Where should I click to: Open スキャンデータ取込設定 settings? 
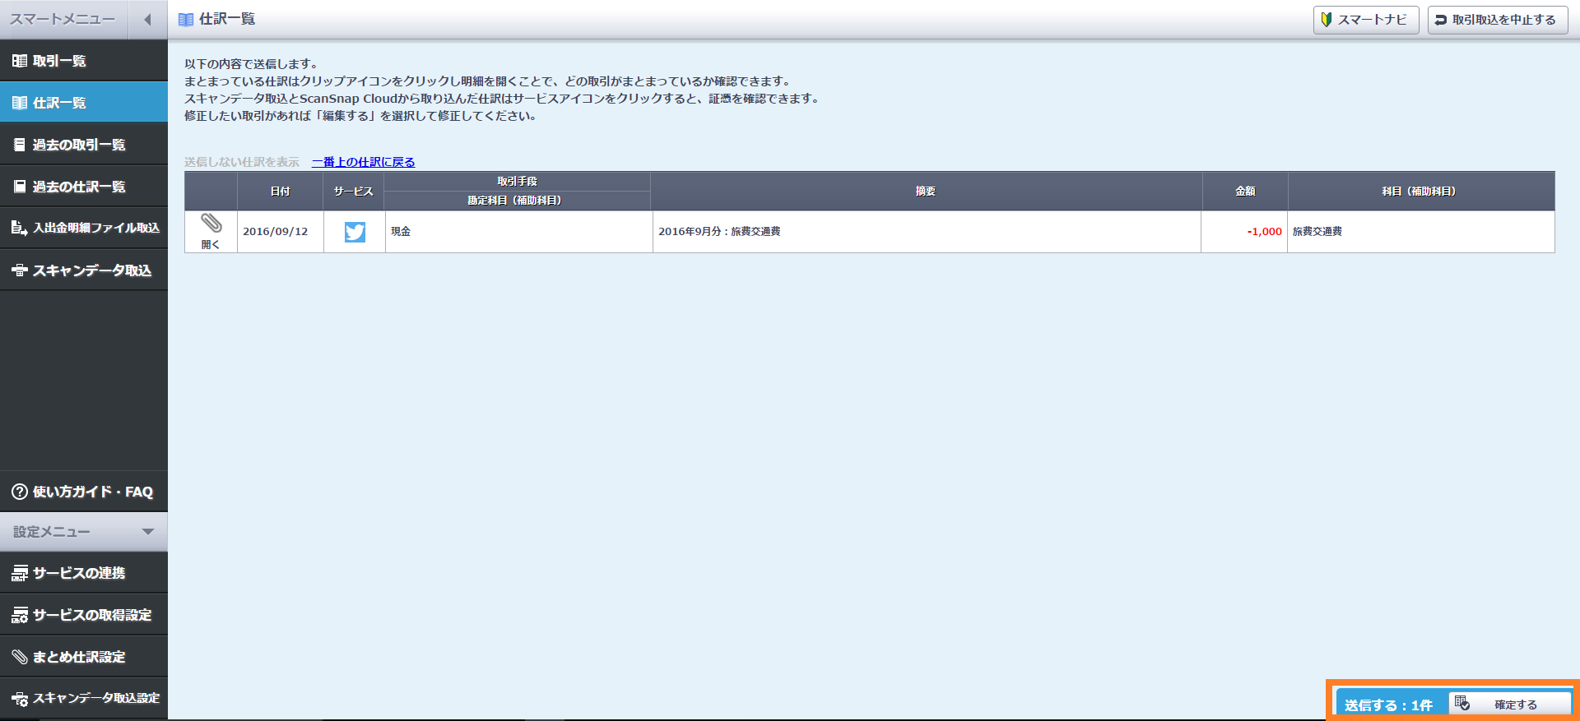84,699
